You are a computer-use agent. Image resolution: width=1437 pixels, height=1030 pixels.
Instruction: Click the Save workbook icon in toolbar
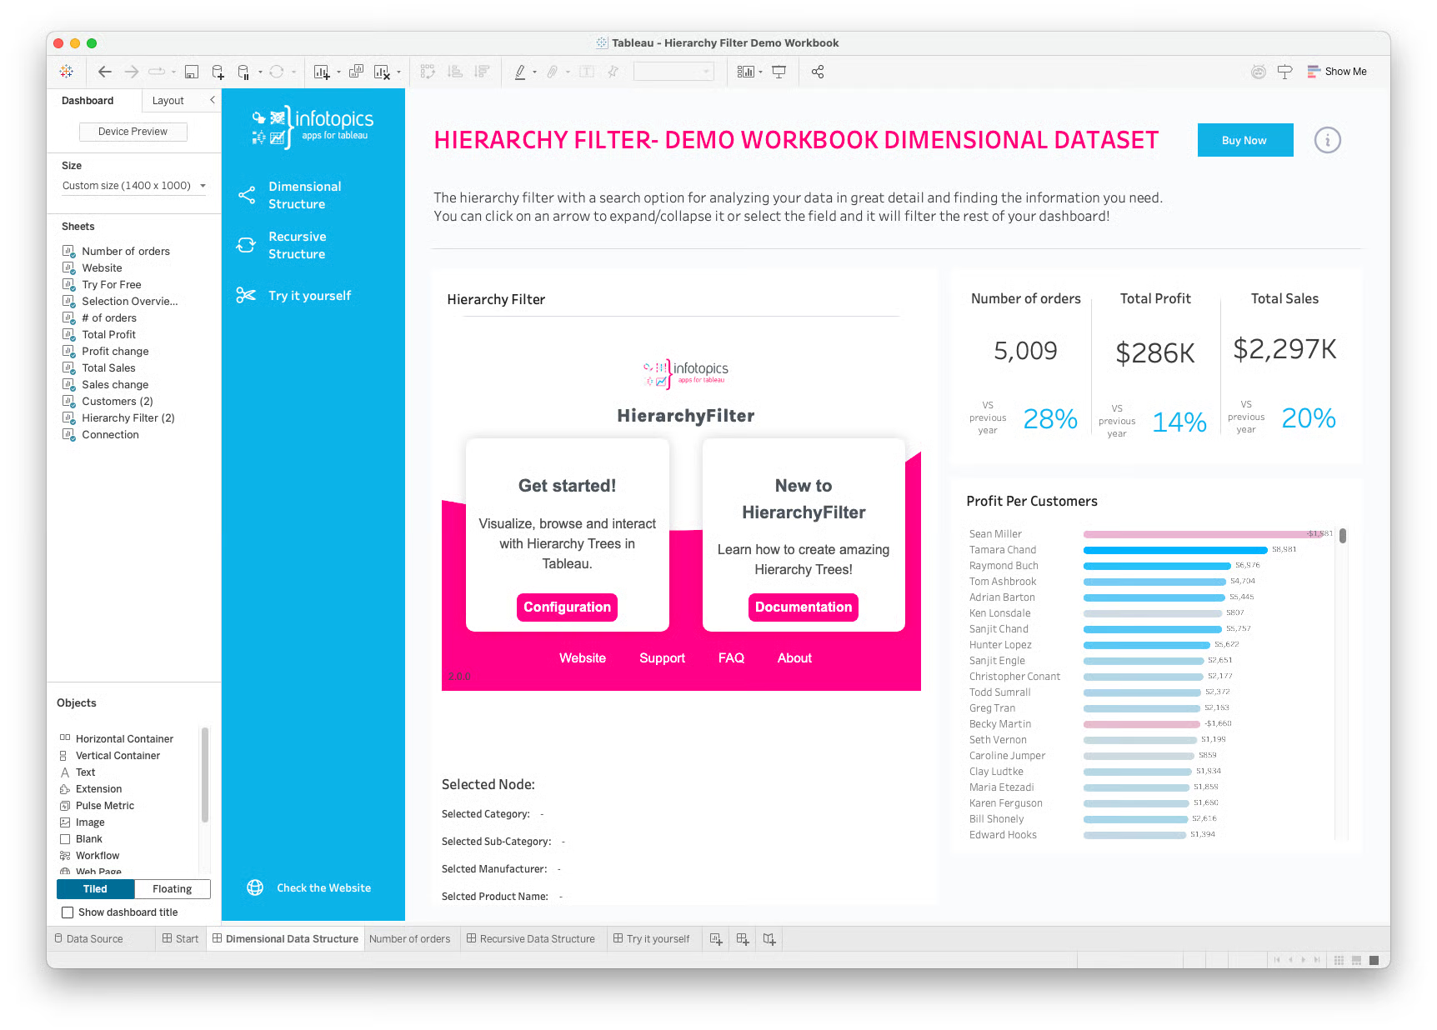pos(192,72)
